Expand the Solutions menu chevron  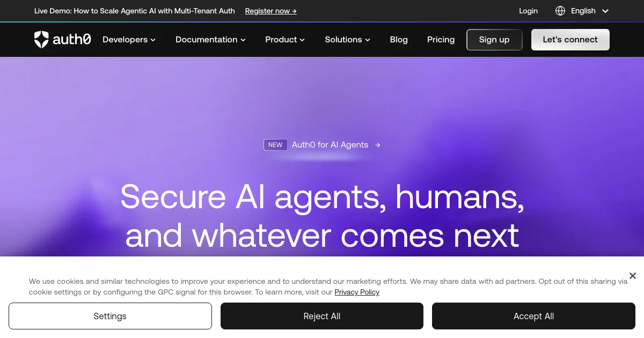(368, 40)
